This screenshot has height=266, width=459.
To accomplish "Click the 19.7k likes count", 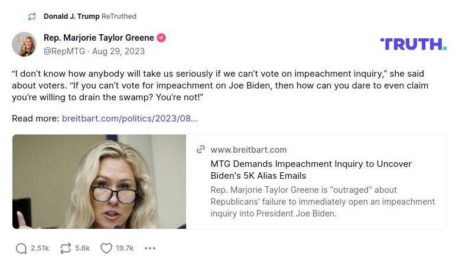I will (125, 248).
